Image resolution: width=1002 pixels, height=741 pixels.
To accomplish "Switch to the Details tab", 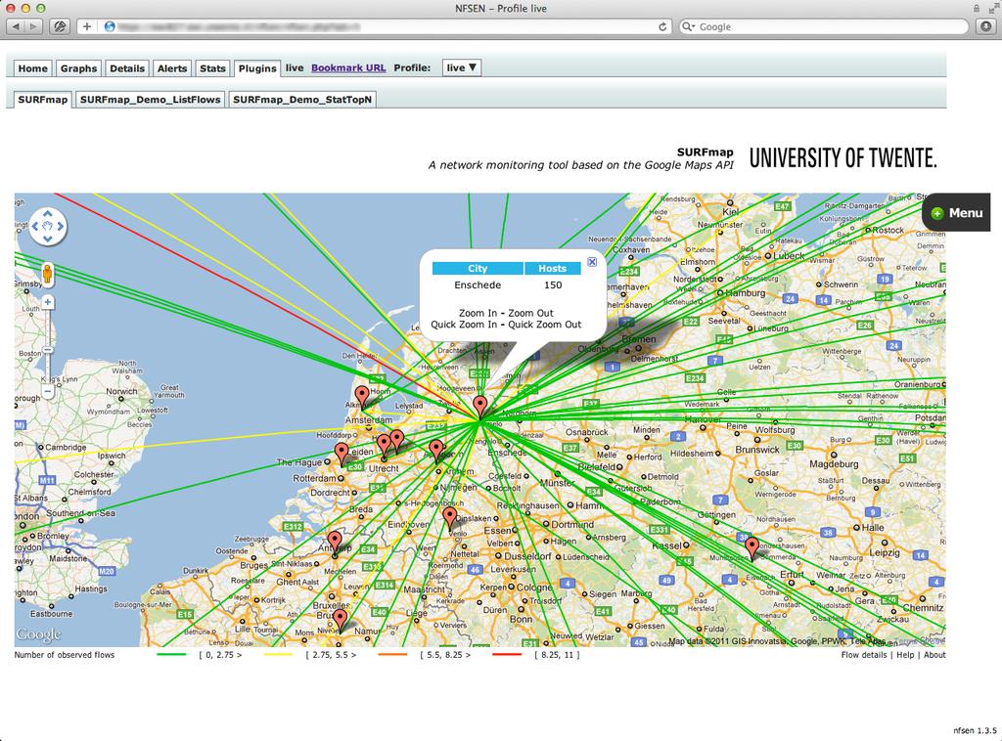I will point(127,68).
